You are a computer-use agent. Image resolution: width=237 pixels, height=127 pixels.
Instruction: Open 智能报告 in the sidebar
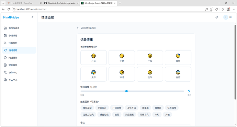tap(19, 65)
